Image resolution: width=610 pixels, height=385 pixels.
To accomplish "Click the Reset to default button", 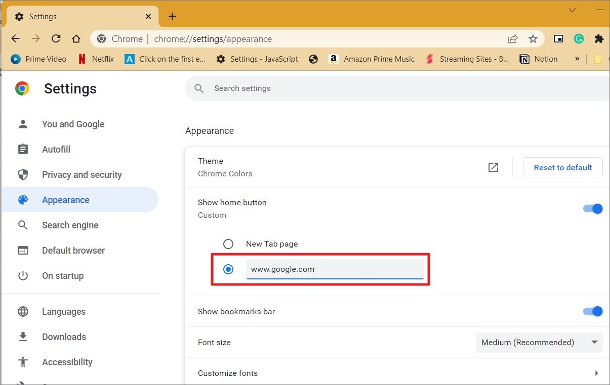I will (562, 167).
